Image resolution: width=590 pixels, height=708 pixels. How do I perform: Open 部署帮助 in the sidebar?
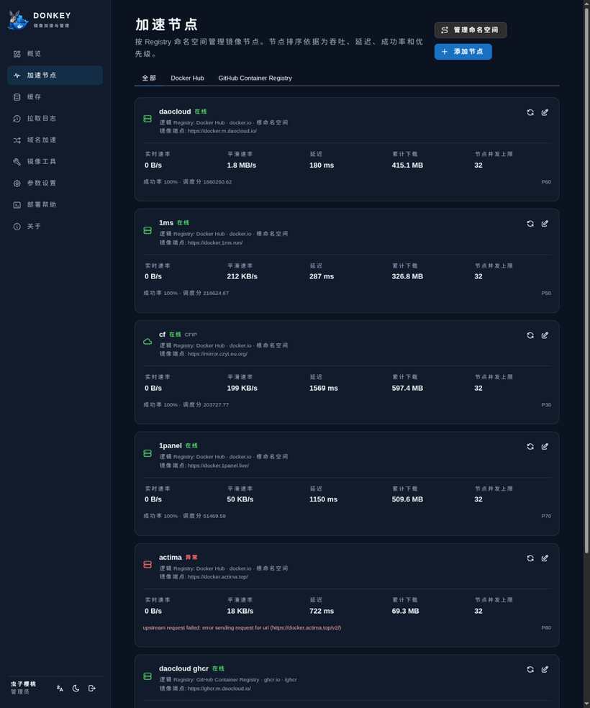coord(55,204)
